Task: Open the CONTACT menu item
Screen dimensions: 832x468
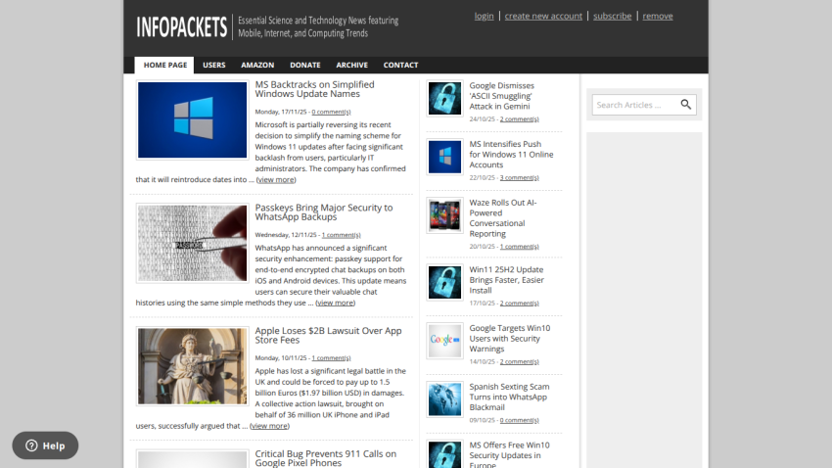Action: (x=400, y=65)
